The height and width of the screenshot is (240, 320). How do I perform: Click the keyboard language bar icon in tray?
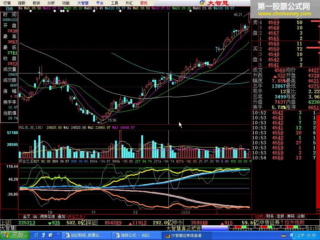coord(284,236)
